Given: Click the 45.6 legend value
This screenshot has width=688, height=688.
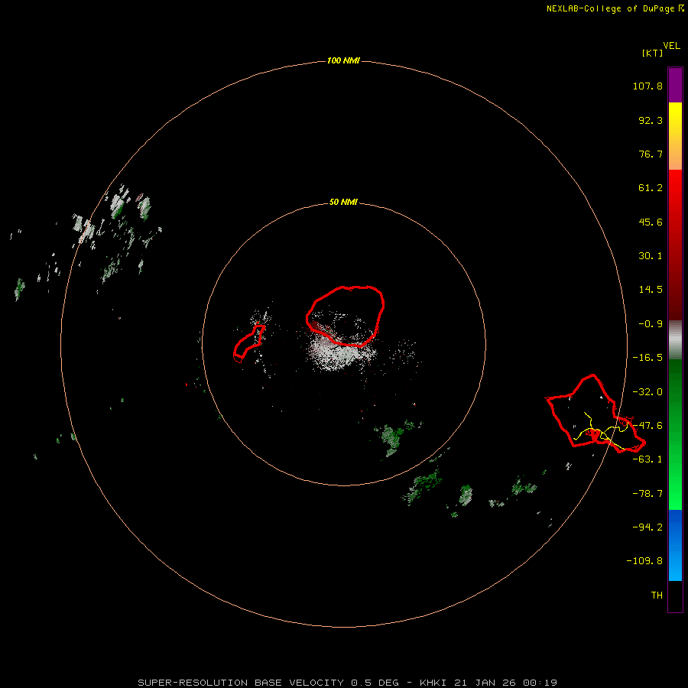Looking at the screenshot, I should 651,222.
